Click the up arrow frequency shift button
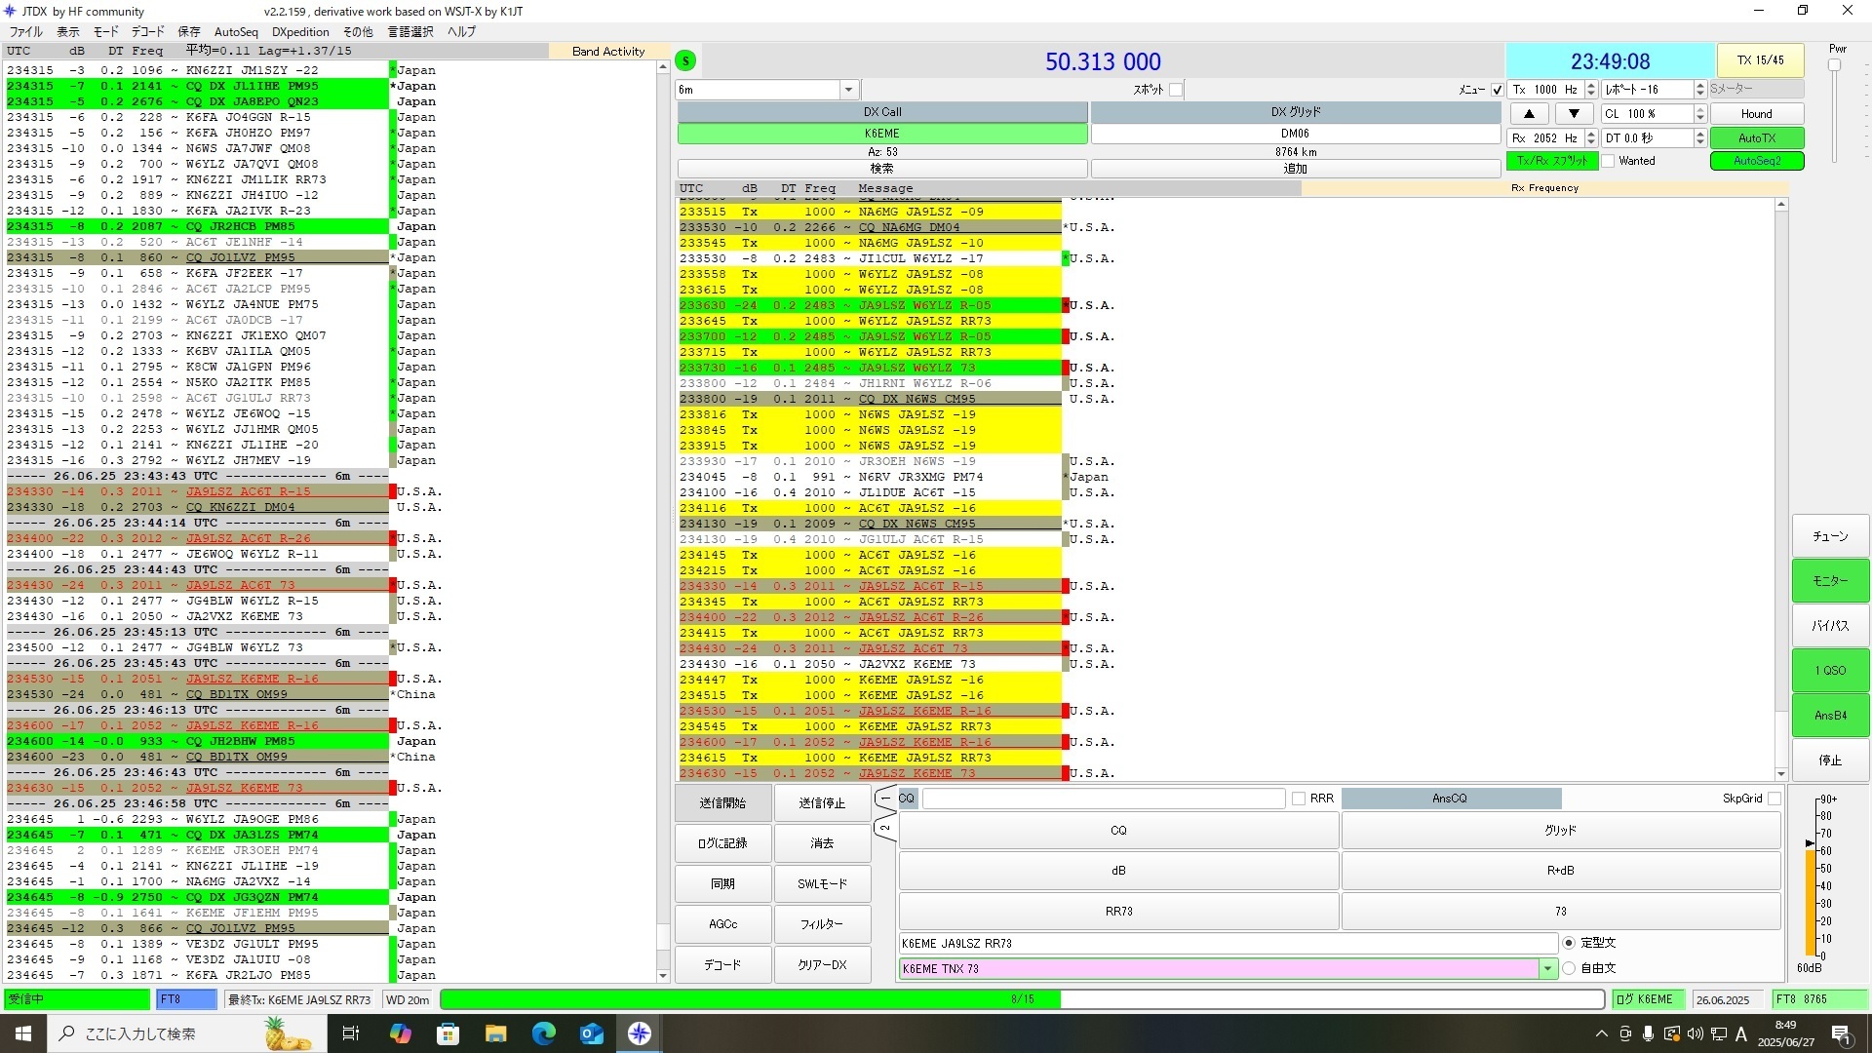Image resolution: width=1872 pixels, height=1053 pixels. 1529,114
